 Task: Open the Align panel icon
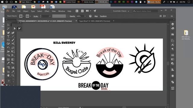click(172, 70)
